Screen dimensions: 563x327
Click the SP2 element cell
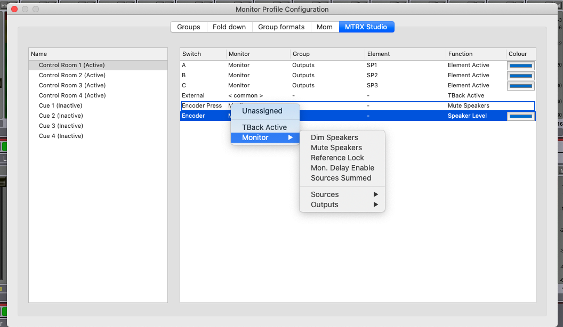point(372,75)
